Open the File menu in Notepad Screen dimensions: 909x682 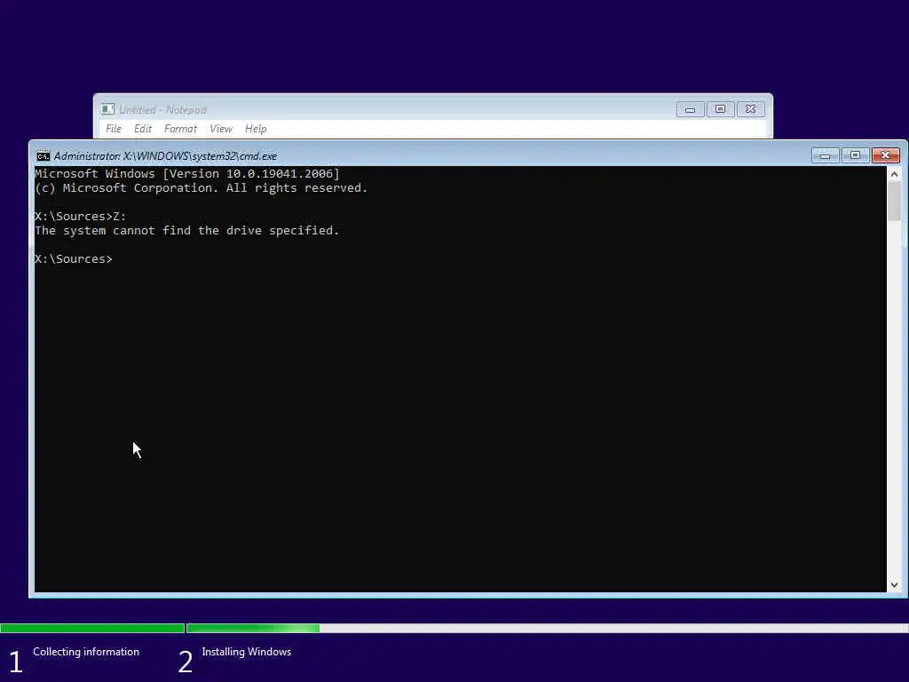pyautogui.click(x=114, y=129)
